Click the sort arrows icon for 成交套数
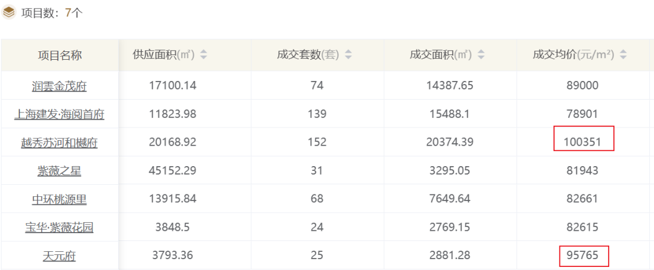The image size is (654, 270). tap(348, 54)
